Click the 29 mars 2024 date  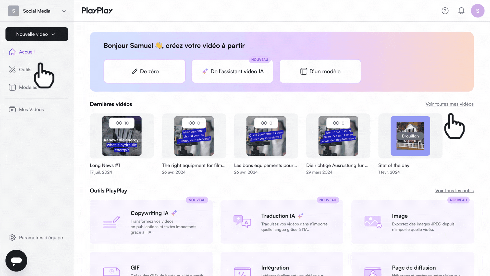[x=319, y=172]
